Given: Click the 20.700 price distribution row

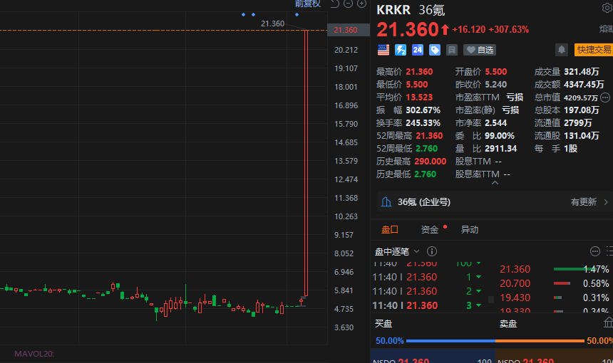Looking at the screenshot, I should tap(554, 283).
